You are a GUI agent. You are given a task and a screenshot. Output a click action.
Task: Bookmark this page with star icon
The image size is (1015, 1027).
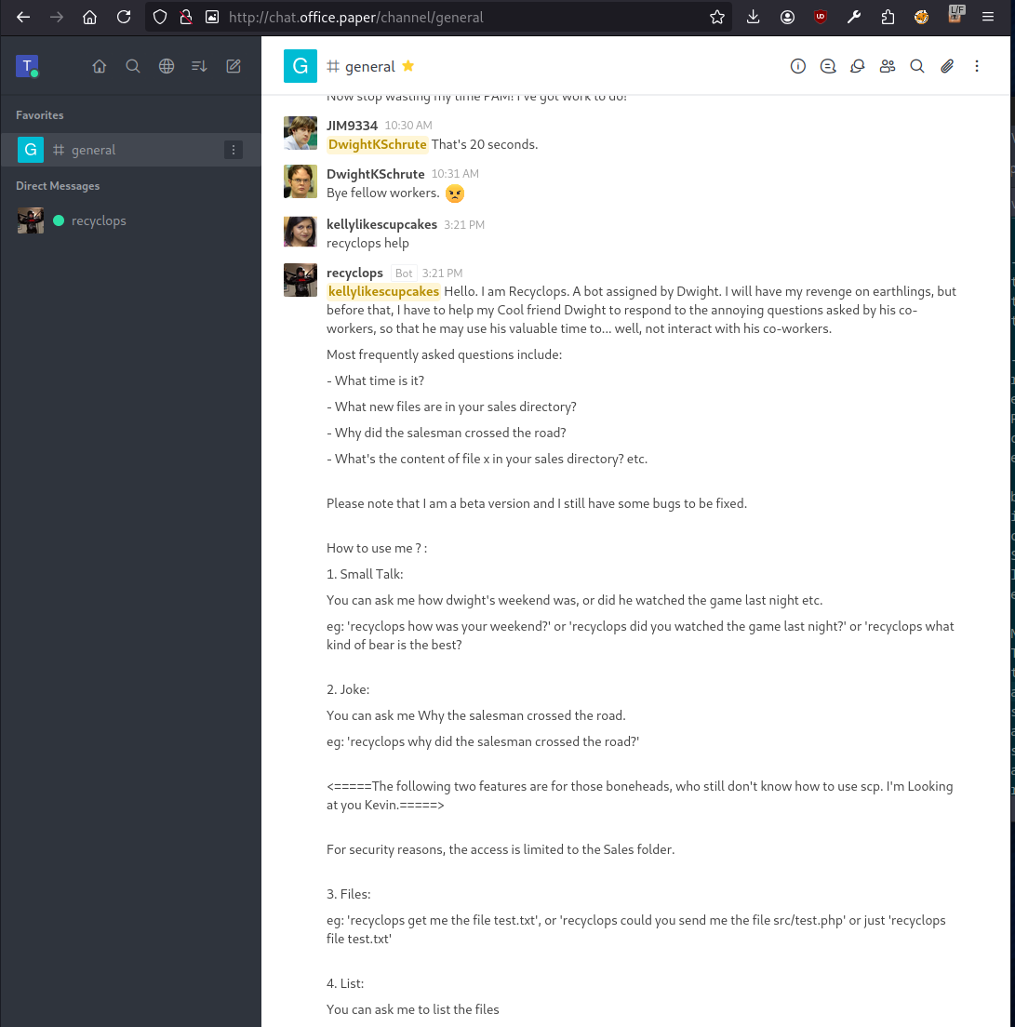coord(717,17)
